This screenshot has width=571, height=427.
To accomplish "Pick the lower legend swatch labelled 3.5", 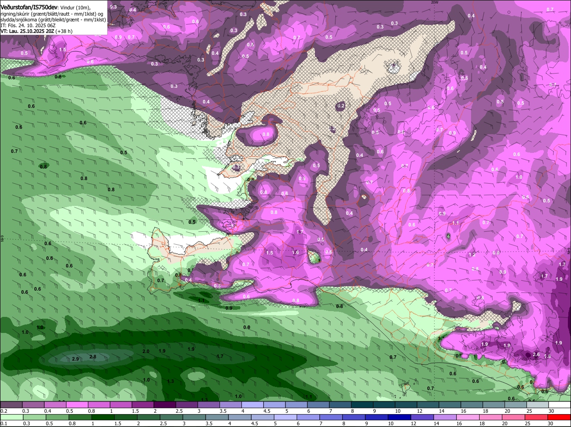I will pyautogui.click(x=218, y=417).
